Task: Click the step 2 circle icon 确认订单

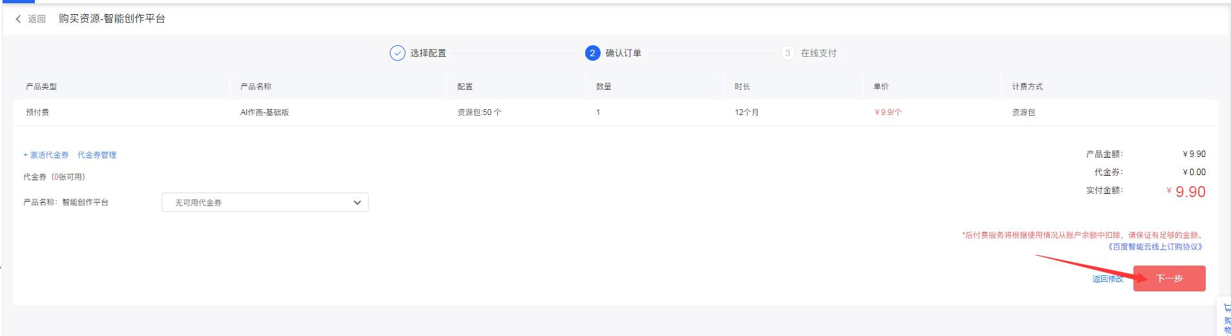Action: click(592, 53)
